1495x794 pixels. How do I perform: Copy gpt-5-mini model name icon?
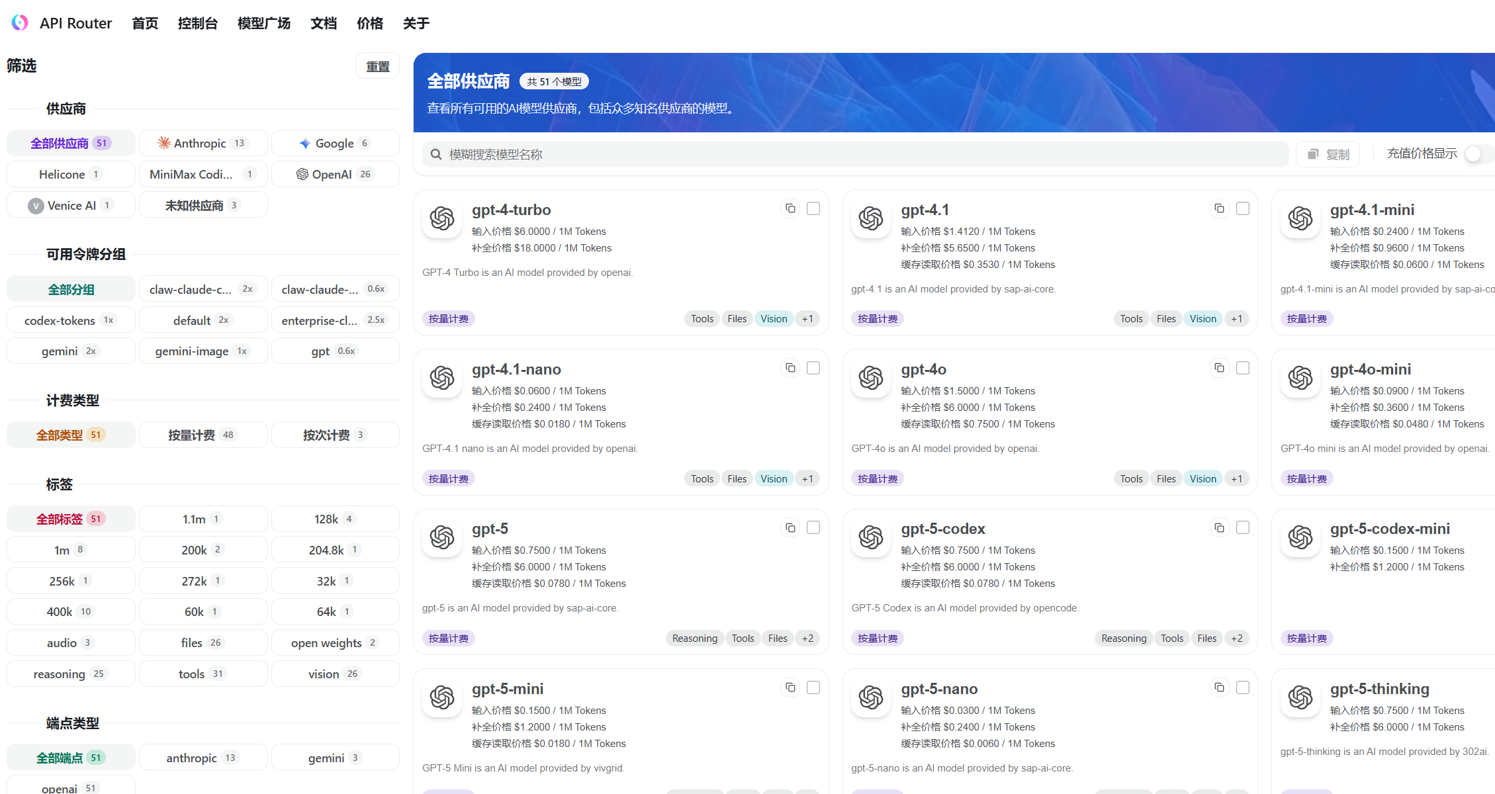coord(790,687)
